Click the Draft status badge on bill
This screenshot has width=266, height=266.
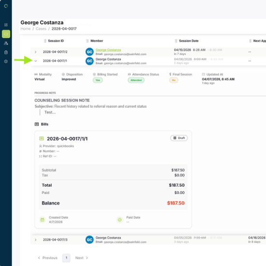point(179,138)
